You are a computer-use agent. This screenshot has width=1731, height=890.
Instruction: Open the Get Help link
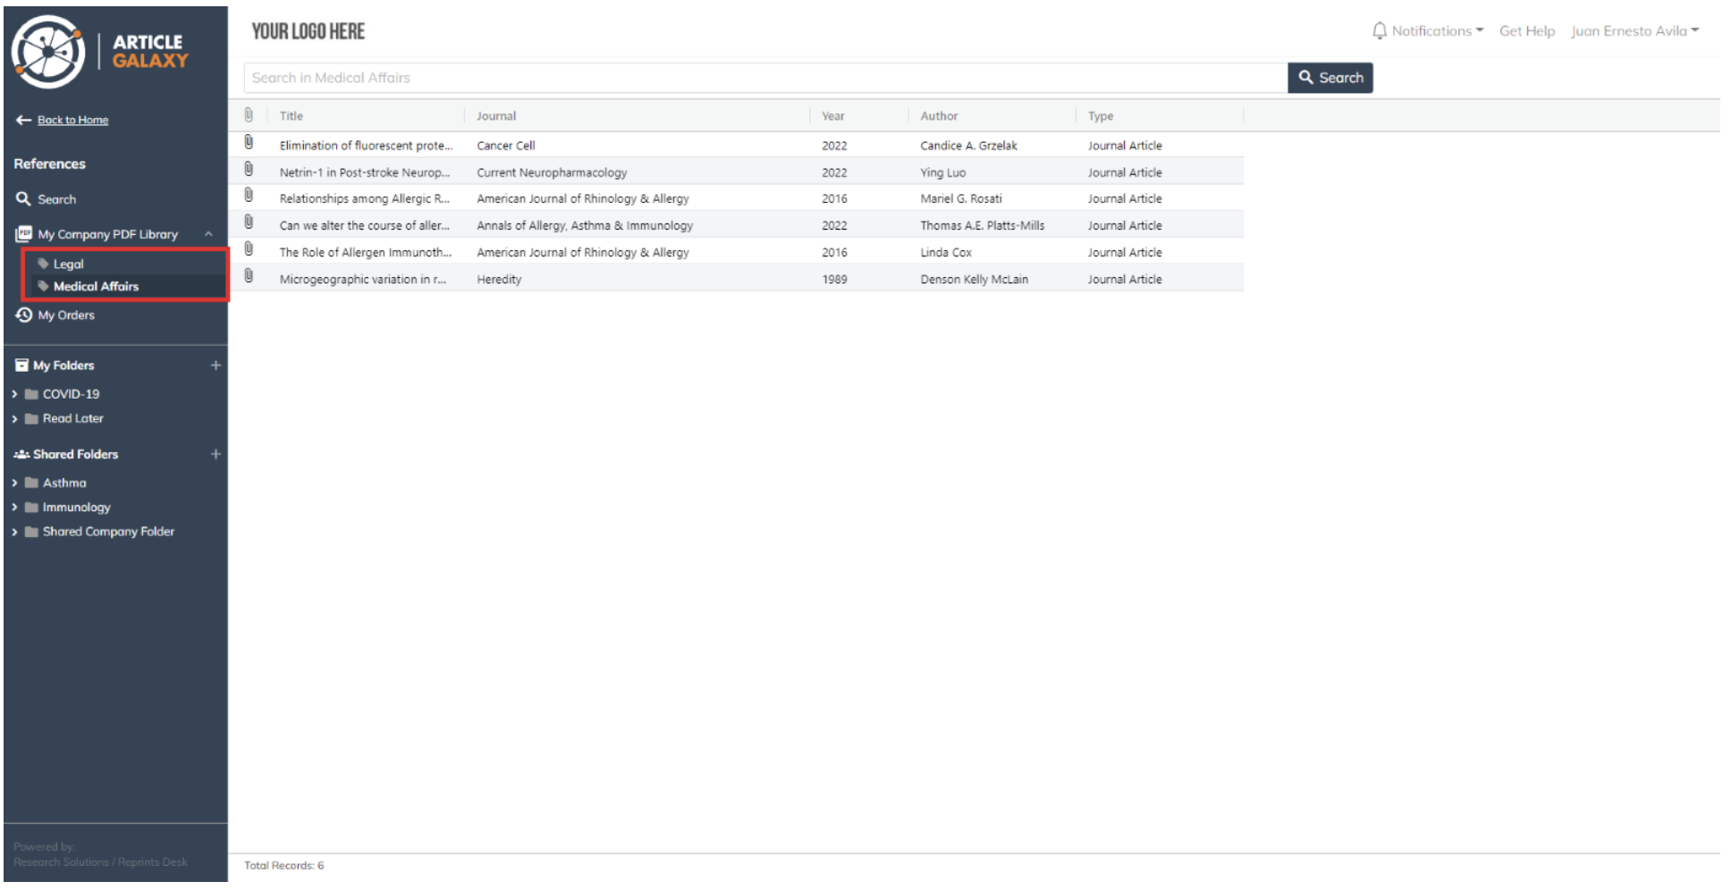pos(1527,29)
